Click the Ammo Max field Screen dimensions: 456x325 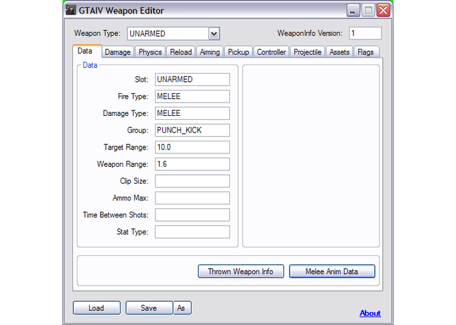192,198
